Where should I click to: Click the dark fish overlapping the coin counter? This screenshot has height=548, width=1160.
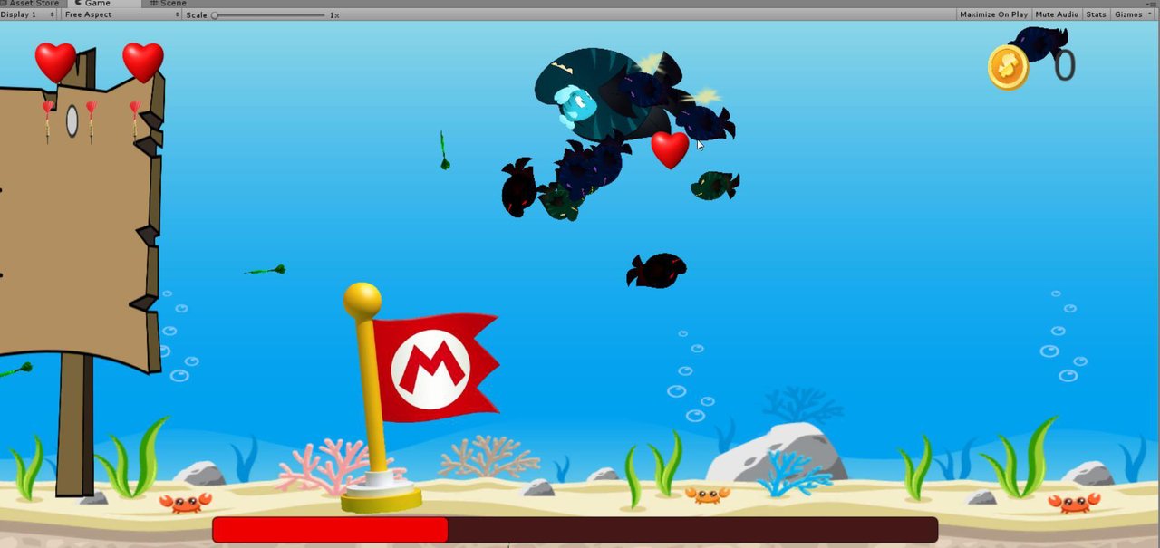1039,42
